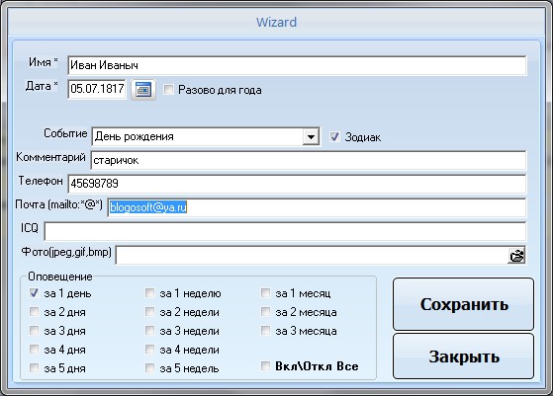Tick the 'за 2 недели' checkbox
The width and height of the screenshot is (553, 396).
point(150,311)
